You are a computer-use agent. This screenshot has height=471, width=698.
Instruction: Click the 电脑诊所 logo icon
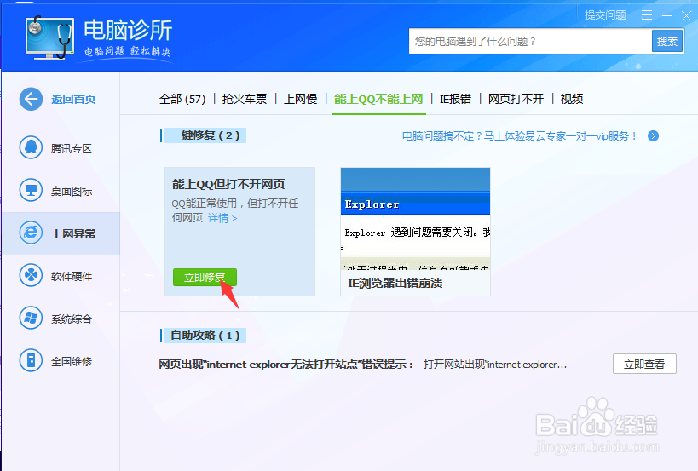pos(49,37)
